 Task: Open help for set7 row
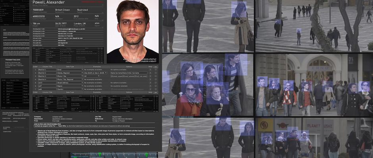click(x=150, y=86)
